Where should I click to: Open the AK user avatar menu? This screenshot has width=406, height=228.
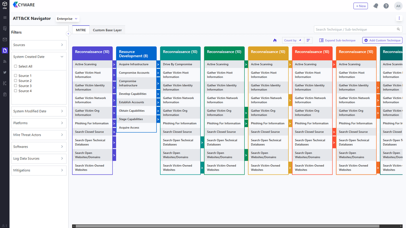tap(398, 6)
